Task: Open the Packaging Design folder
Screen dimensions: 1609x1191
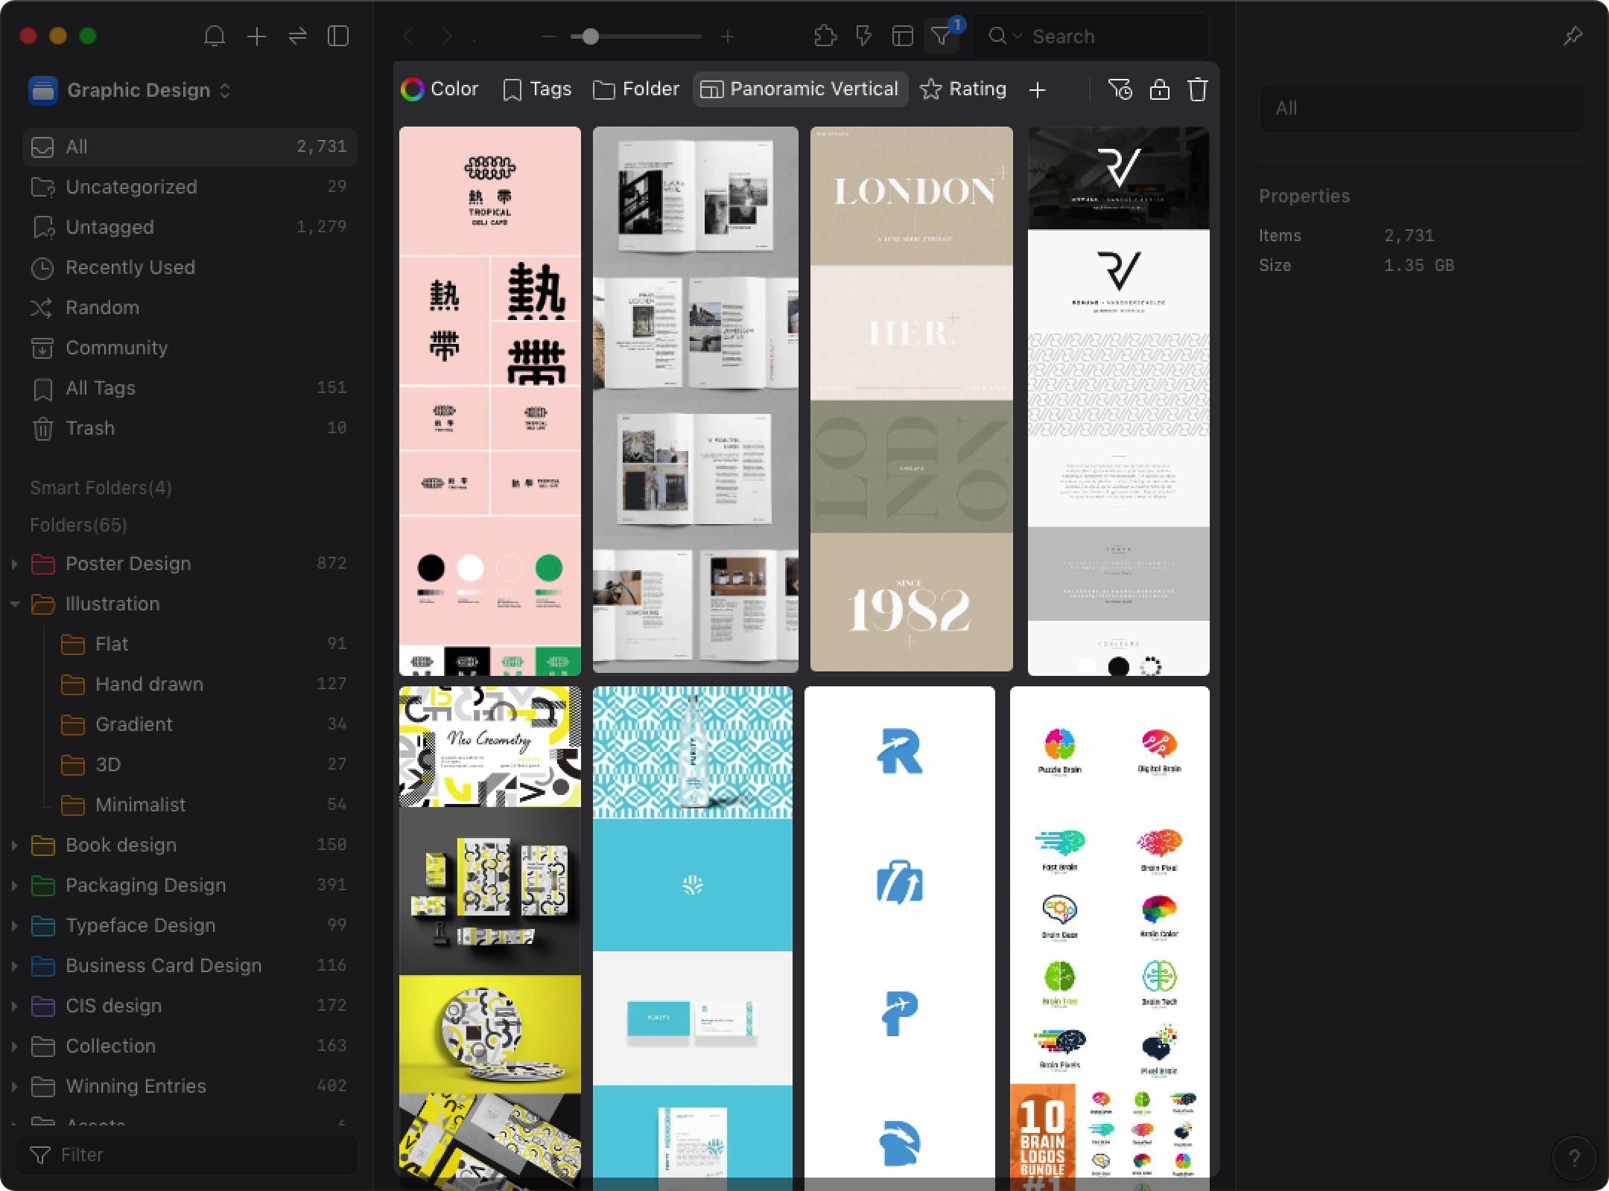Action: [145, 886]
